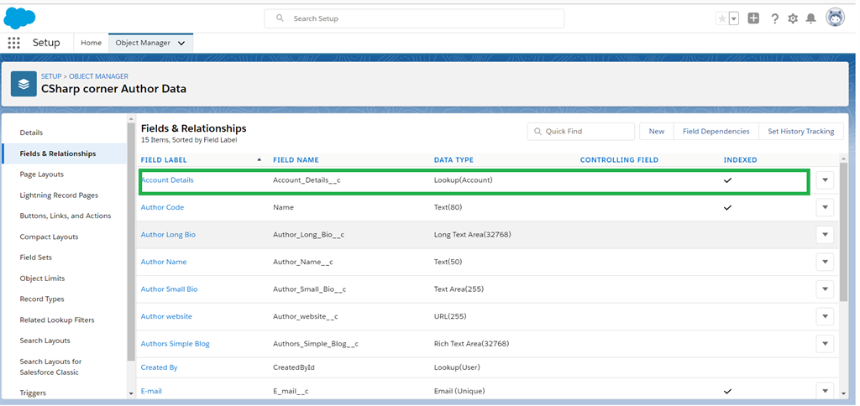This screenshot has height=406, width=860.
Task: Open Buttons, Links, and Actions
Action: click(66, 216)
